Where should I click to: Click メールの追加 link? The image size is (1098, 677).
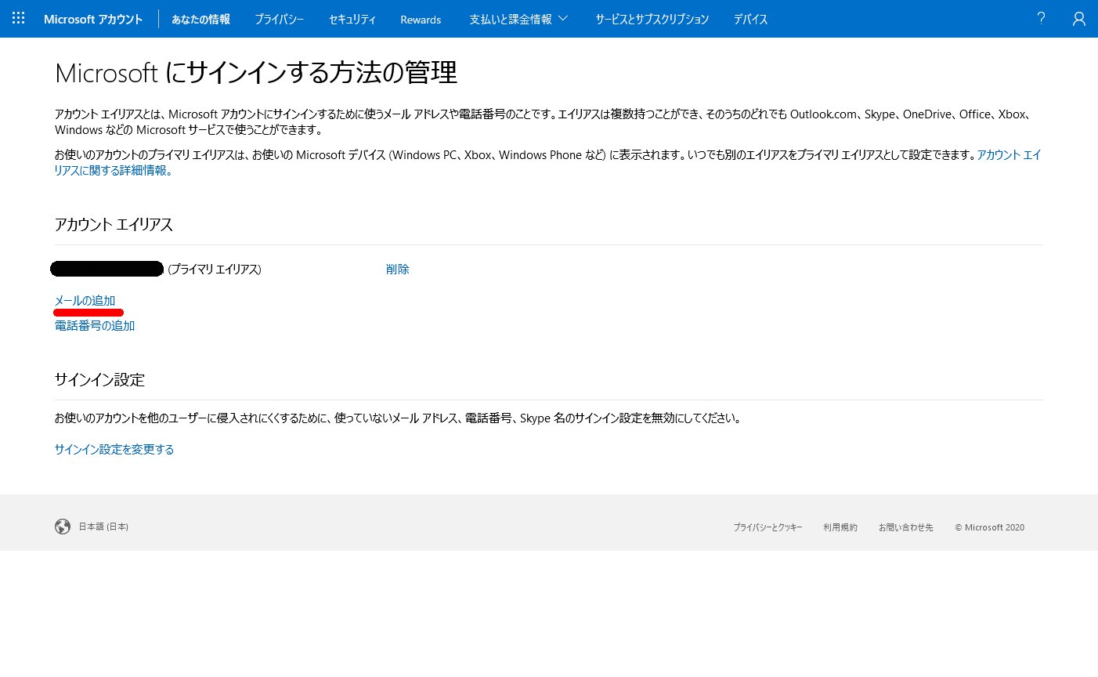click(85, 301)
